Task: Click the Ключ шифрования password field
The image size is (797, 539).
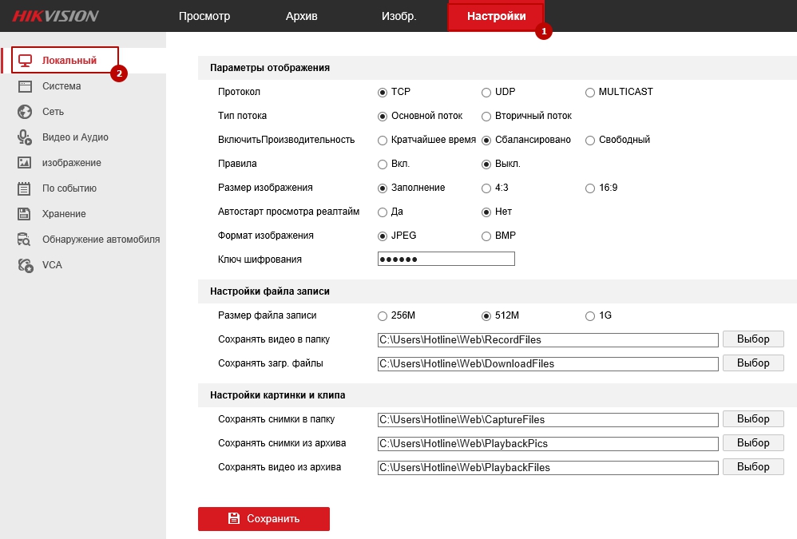Action: 446,259
